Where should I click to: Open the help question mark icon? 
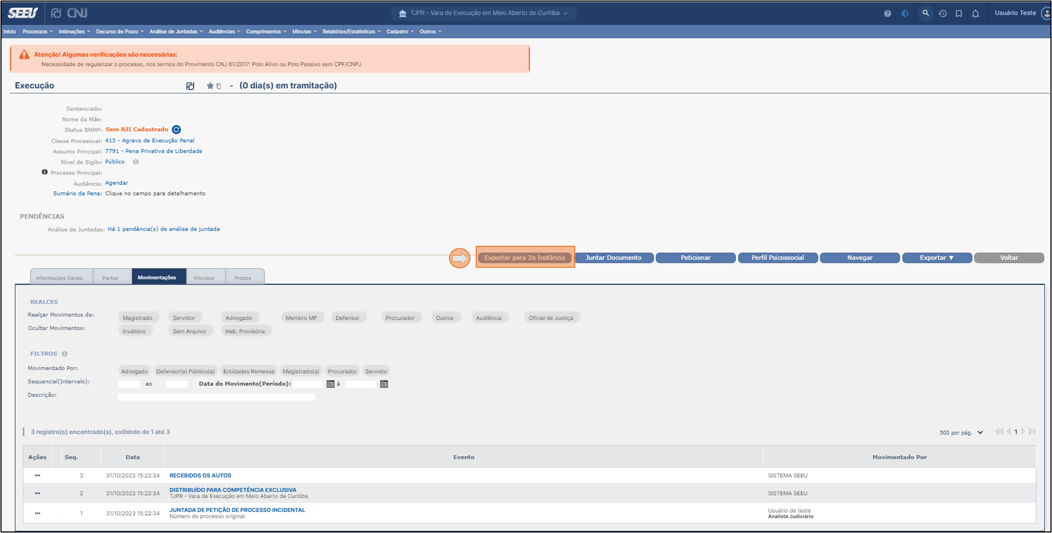(x=887, y=14)
